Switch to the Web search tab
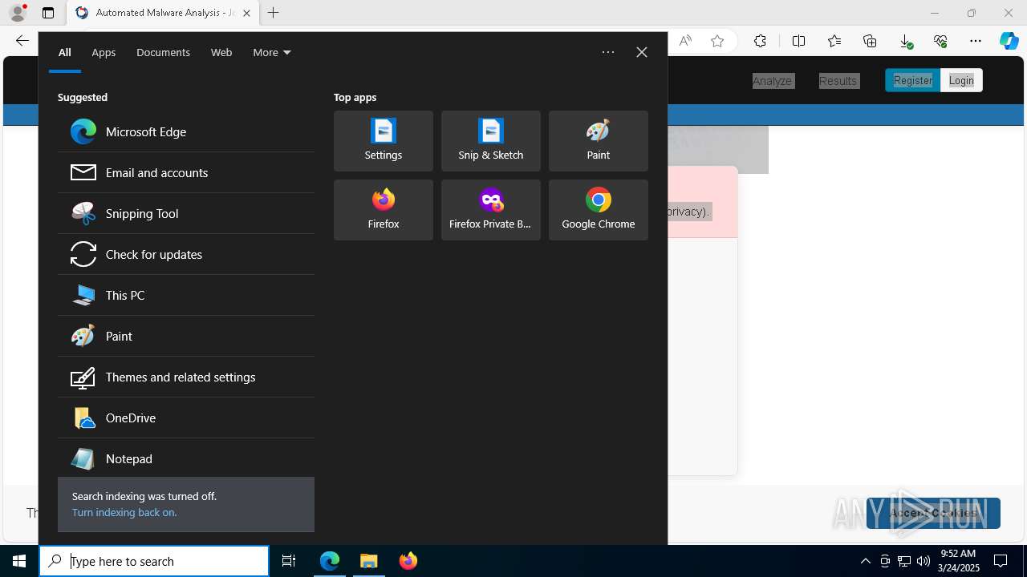1027x577 pixels. point(221,52)
